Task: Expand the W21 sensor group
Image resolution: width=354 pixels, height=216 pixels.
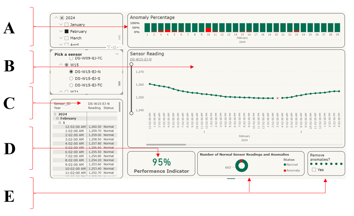Action: tap(61, 91)
